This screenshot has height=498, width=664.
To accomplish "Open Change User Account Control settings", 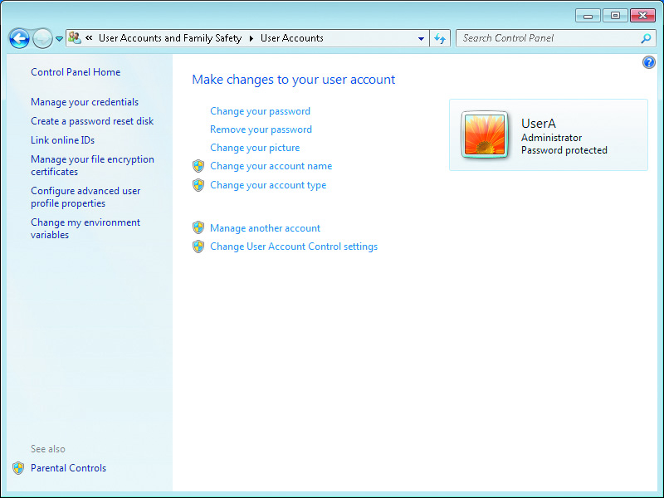I will [x=294, y=247].
